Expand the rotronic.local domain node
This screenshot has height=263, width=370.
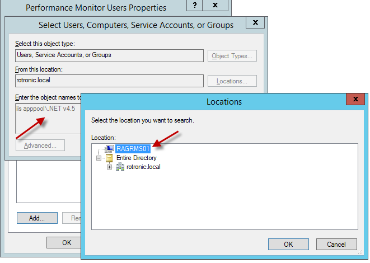click(109, 167)
